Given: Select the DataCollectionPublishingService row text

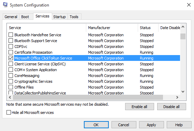Looking at the screenshot, I should (x=40, y=93).
